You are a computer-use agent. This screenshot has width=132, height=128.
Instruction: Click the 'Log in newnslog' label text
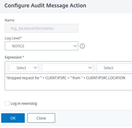[x=24, y=104]
